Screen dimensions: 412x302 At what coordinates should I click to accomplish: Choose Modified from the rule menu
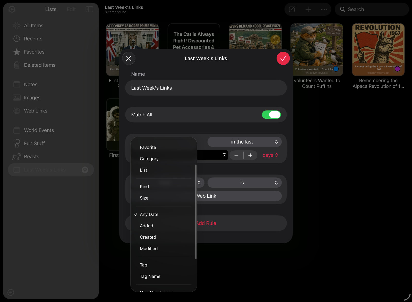pyautogui.click(x=149, y=248)
